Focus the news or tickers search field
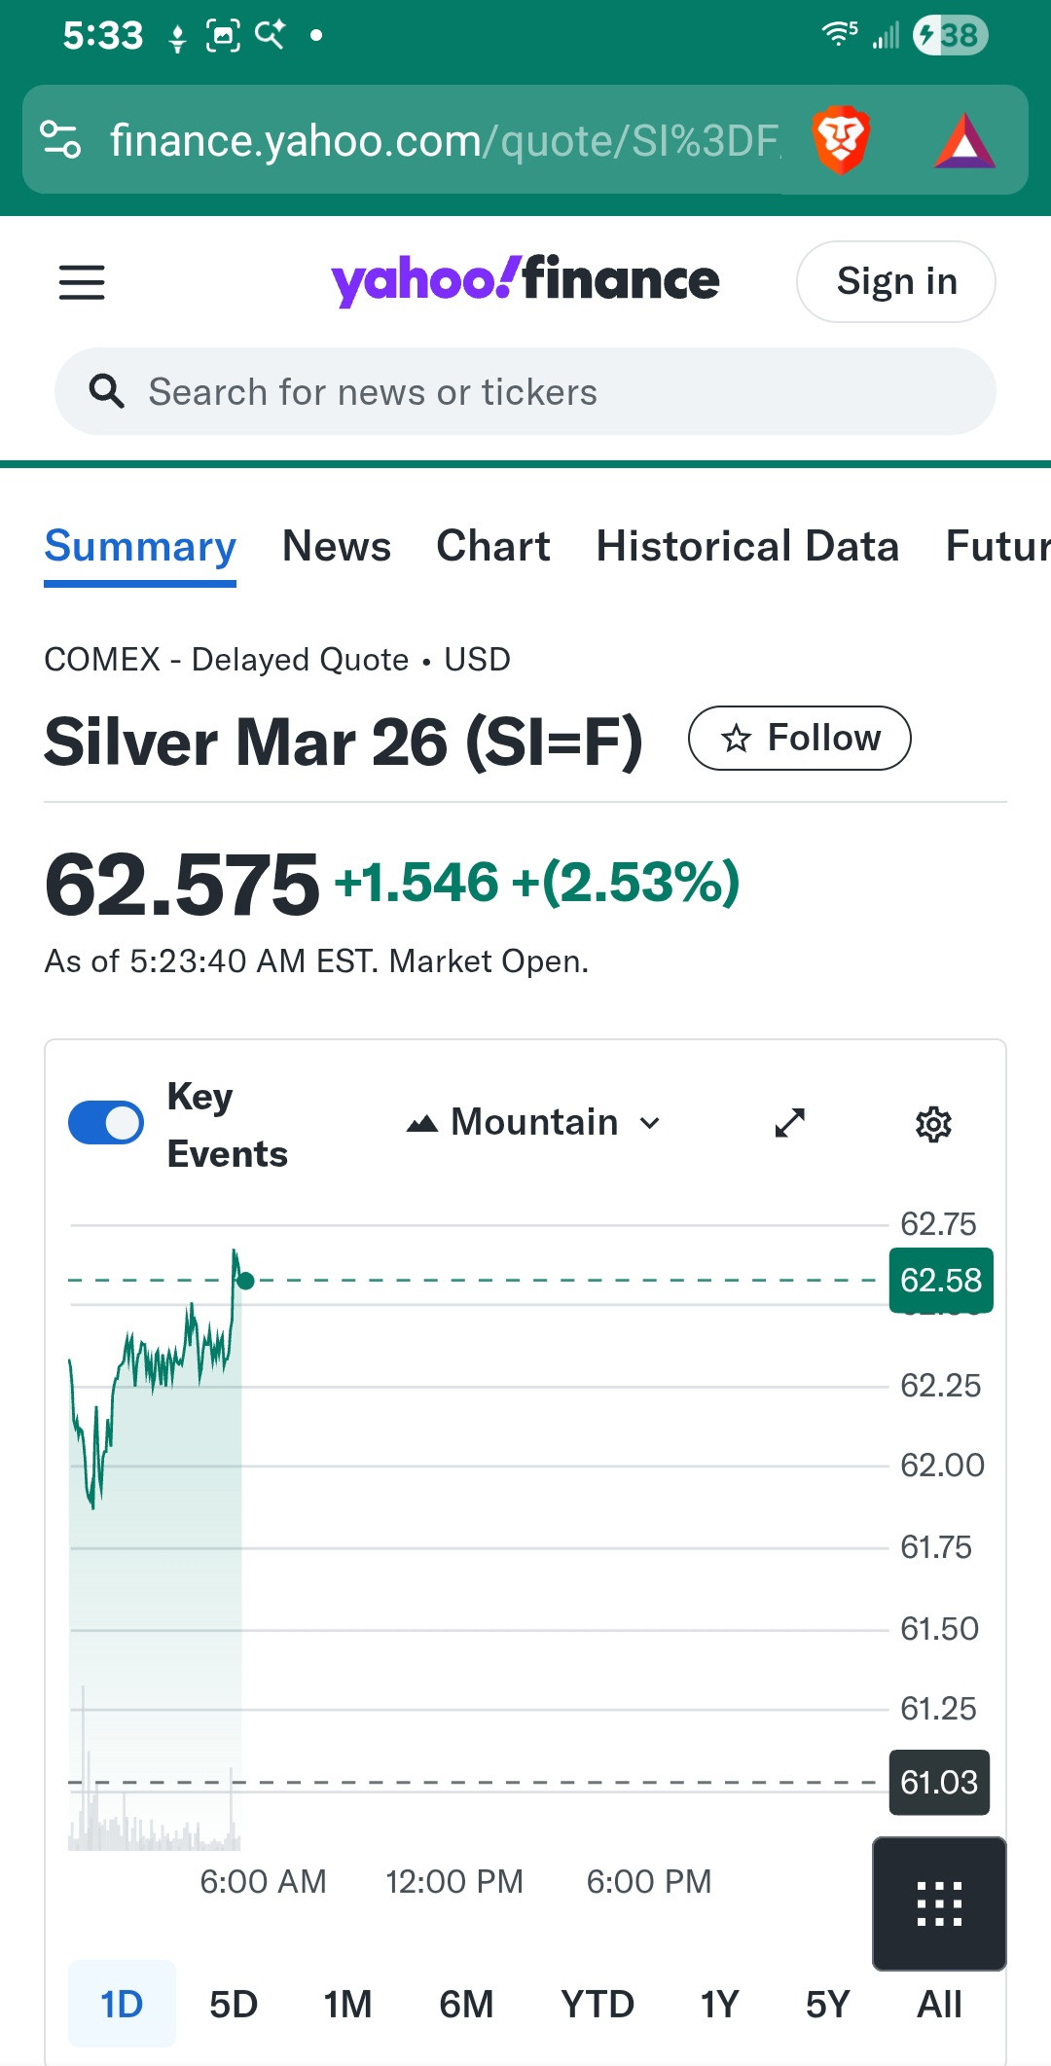Image resolution: width=1051 pixels, height=2066 pixels. [x=545, y=391]
